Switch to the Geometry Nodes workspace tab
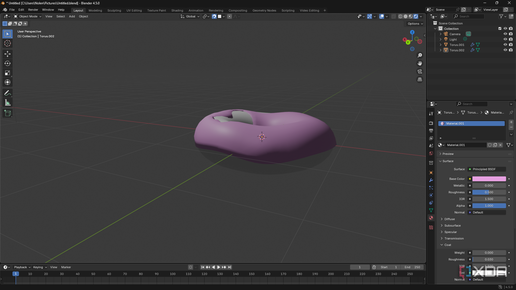This screenshot has height=290, width=516. [x=264, y=10]
